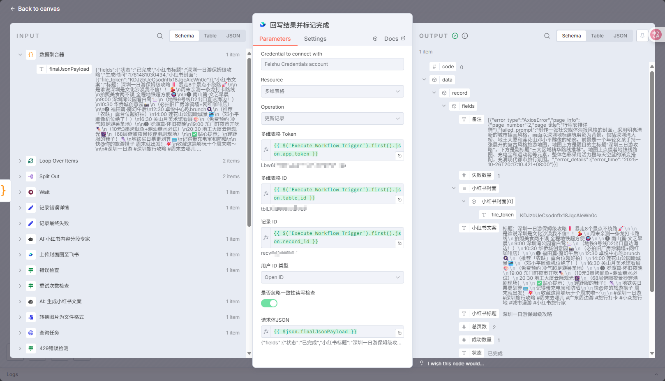Click the 重试次数检查 node icon
The width and height of the screenshot is (665, 381).
click(x=31, y=286)
